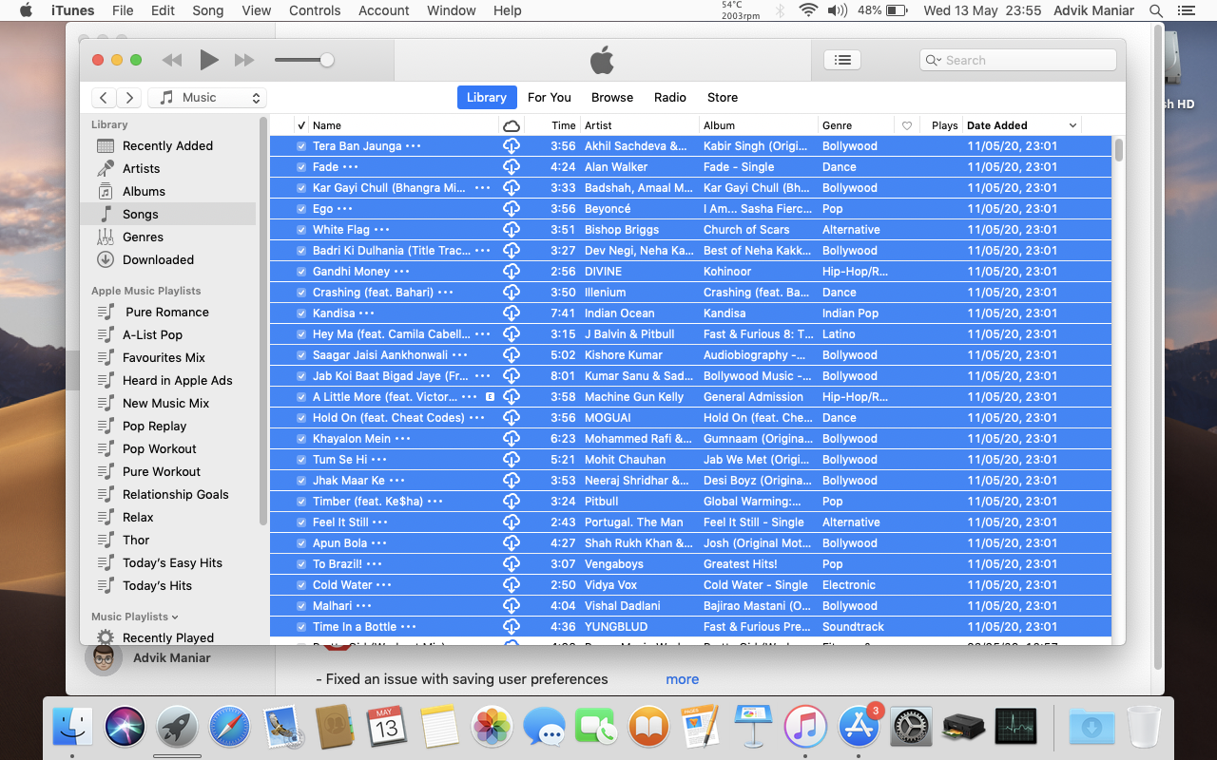Toggle the checkbox next to 'Ego'
The width and height of the screenshot is (1217, 760).
301,209
